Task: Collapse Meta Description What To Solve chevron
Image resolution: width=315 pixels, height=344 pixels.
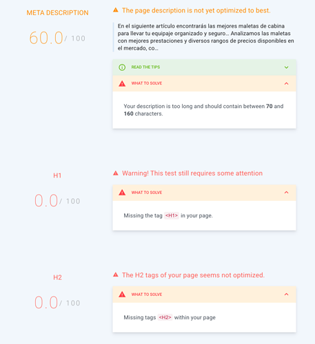Action: (x=286, y=83)
